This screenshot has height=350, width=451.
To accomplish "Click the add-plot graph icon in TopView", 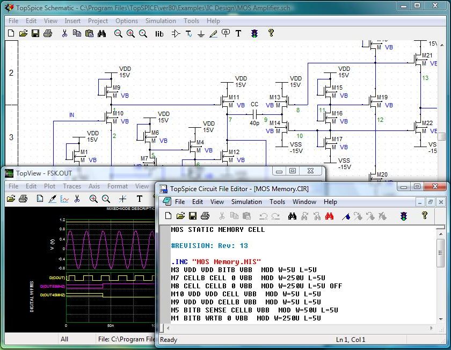I will (x=65, y=199).
